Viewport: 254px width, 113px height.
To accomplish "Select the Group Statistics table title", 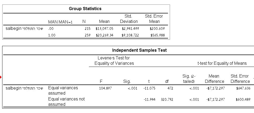I will pos(85,9).
